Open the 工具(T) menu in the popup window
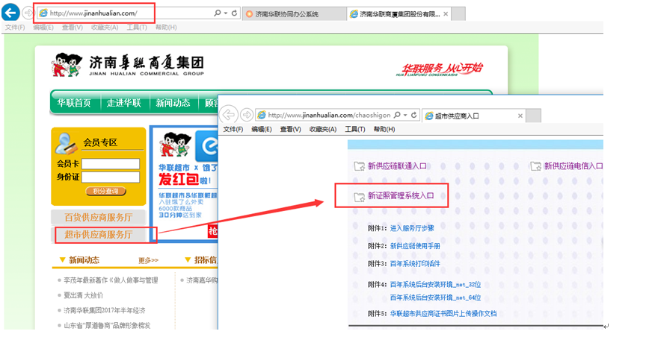 pyautogui.click(x=355, y=129)
